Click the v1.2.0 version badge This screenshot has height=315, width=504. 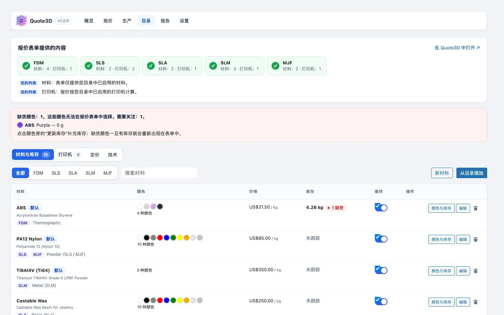coord(63,21)
